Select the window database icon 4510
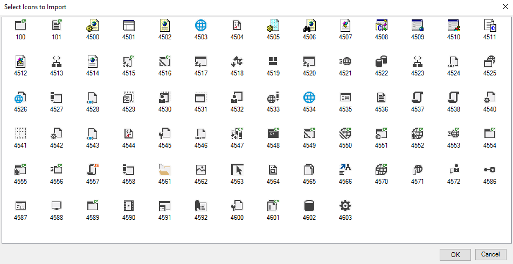Screen dimensions: 513x264 click(x=454, y=25)
